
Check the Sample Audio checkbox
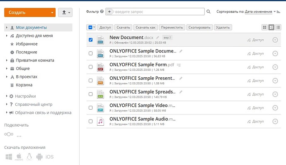(90, 121)
